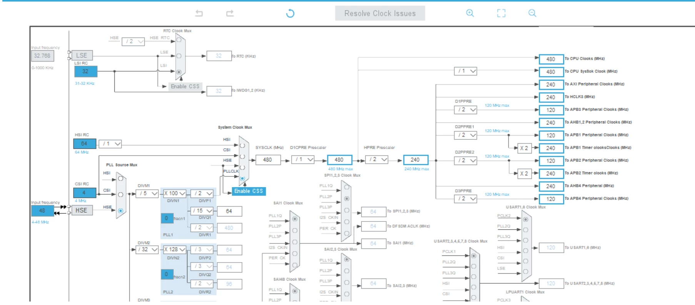Click the refresh clock tree icon
The image size is (695, 305).
point(290,13)
